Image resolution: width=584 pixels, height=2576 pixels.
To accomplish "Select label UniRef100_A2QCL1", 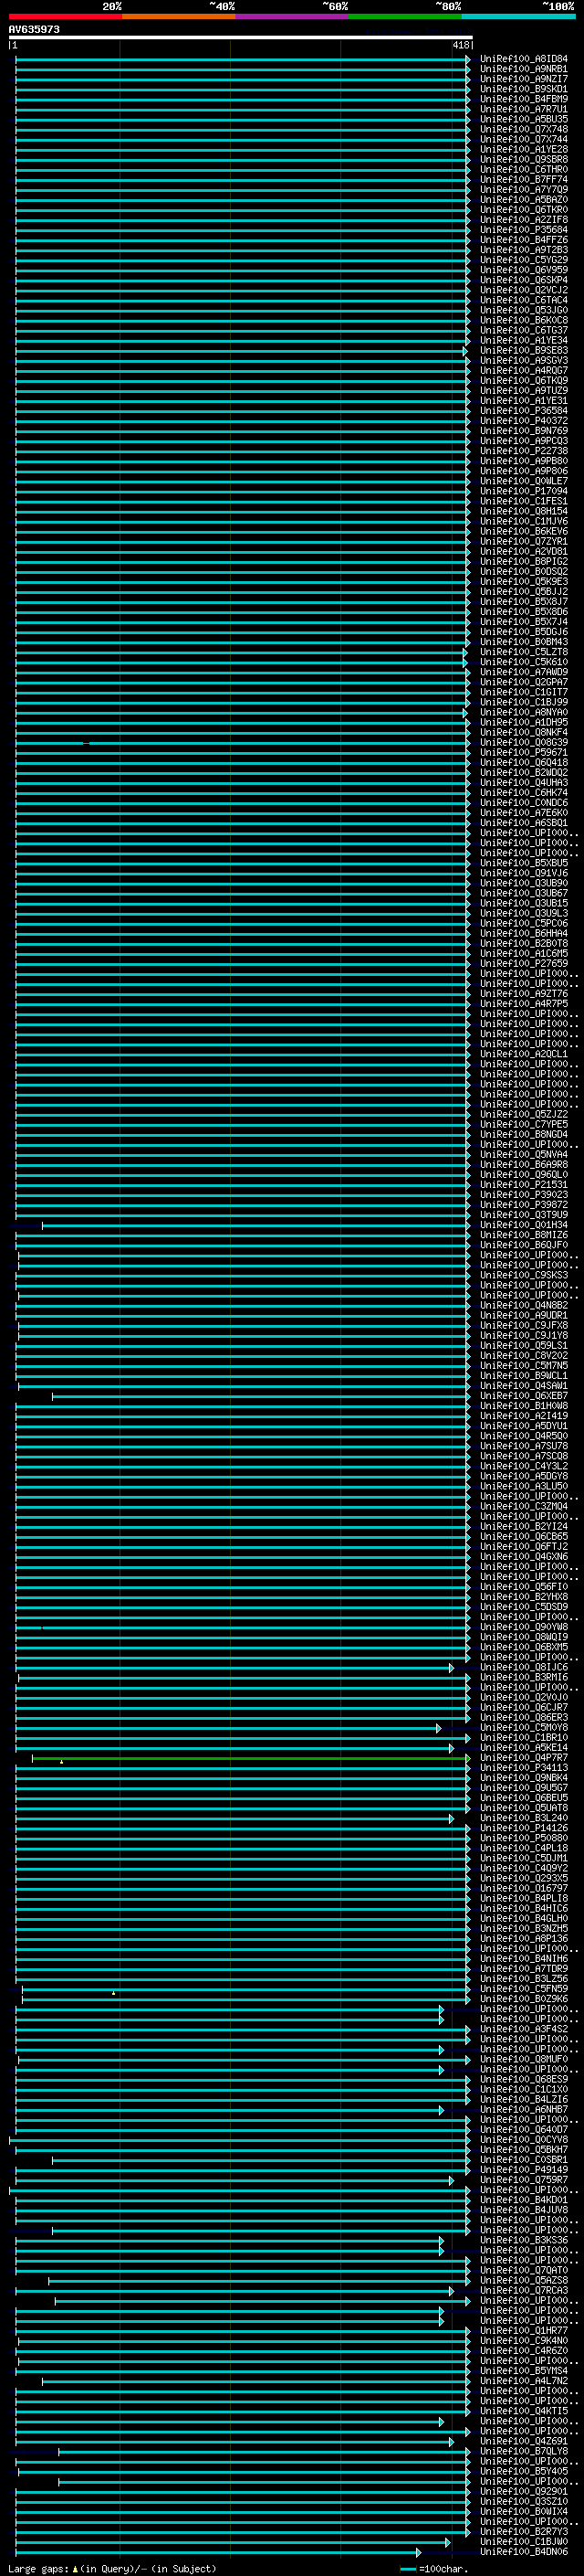I will (x=523, y=1054).
